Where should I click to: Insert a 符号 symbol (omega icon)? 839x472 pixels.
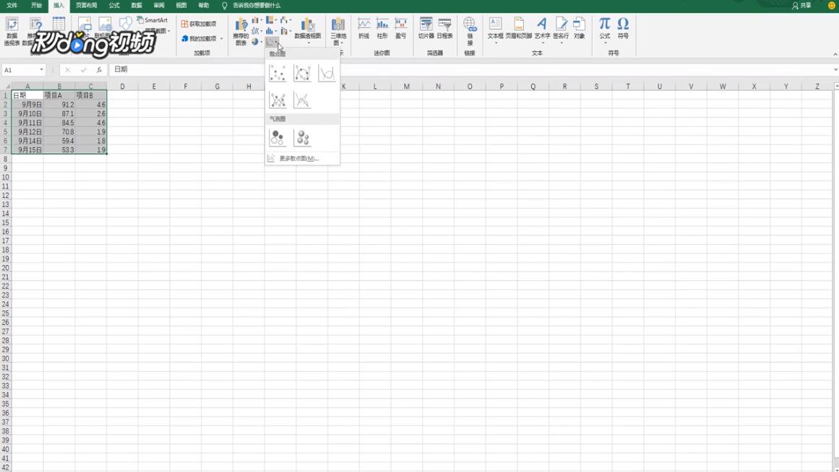[x=624, y=28]
